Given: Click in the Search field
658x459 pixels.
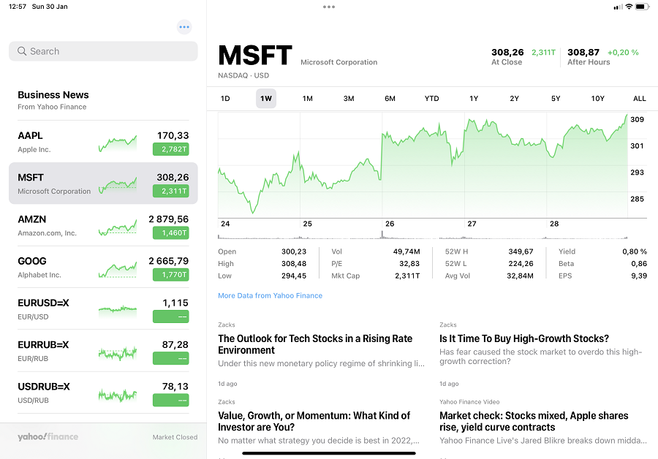Looking at the screenshot, I should point(103,51).
